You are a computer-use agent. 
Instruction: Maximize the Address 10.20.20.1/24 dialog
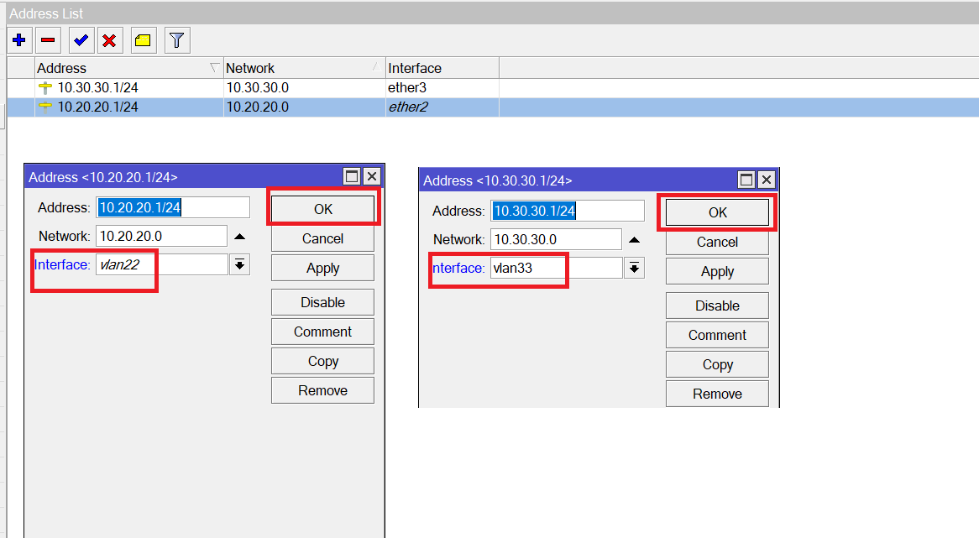(x=352, y=176)
